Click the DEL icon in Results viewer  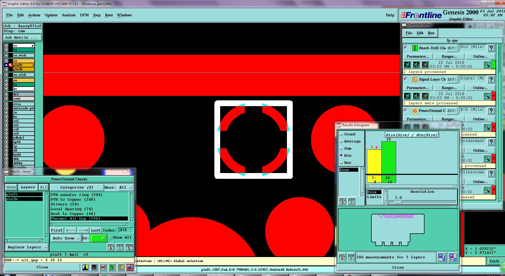[x=111, y=247]
